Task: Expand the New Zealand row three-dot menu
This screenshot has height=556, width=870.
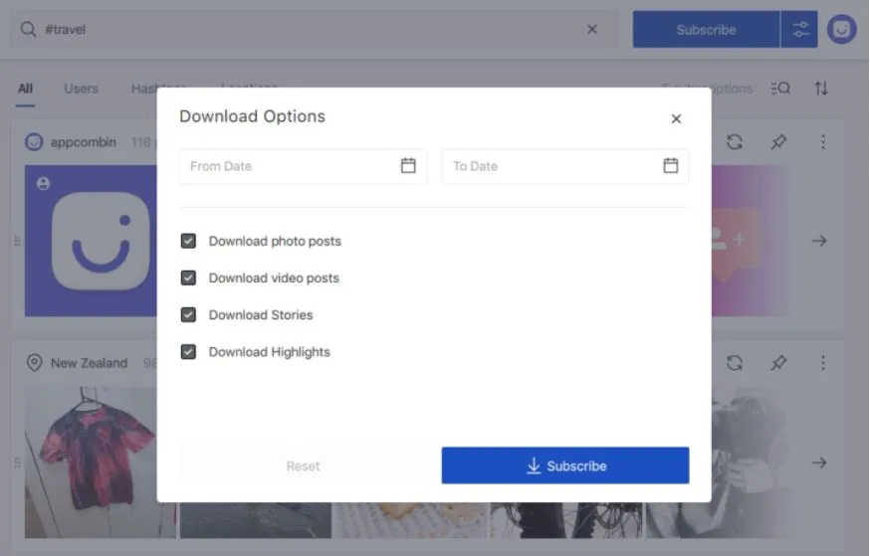Action: pyautogui.click(x=823, y=363)
